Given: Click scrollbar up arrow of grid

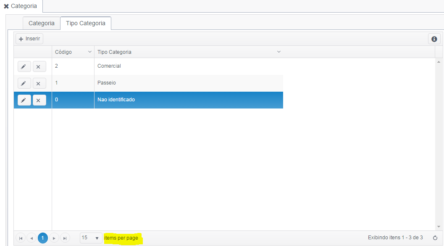Looking at the screenshot, I should click(x=439, y=62).
